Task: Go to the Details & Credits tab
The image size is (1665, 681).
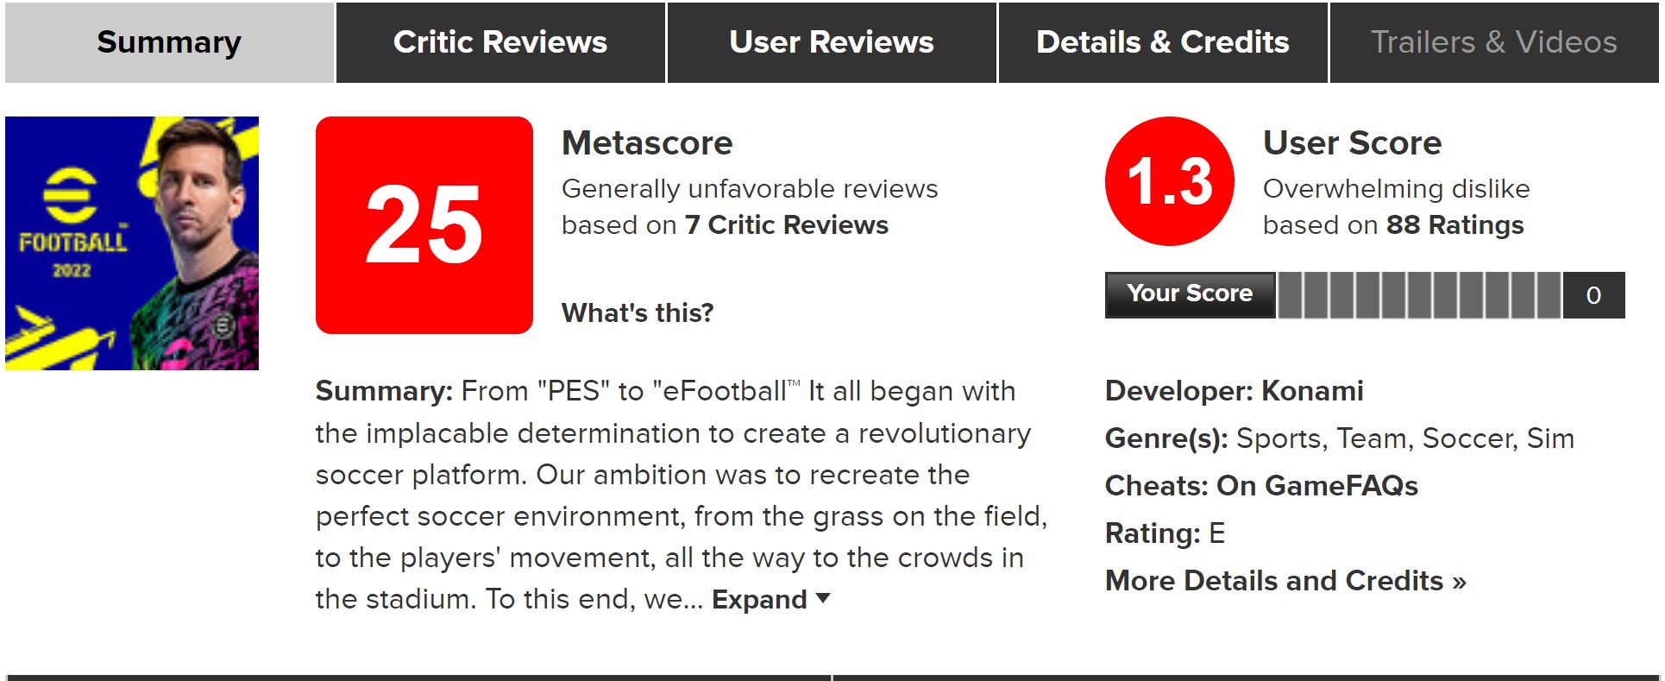Action: tap(1162, 42)
